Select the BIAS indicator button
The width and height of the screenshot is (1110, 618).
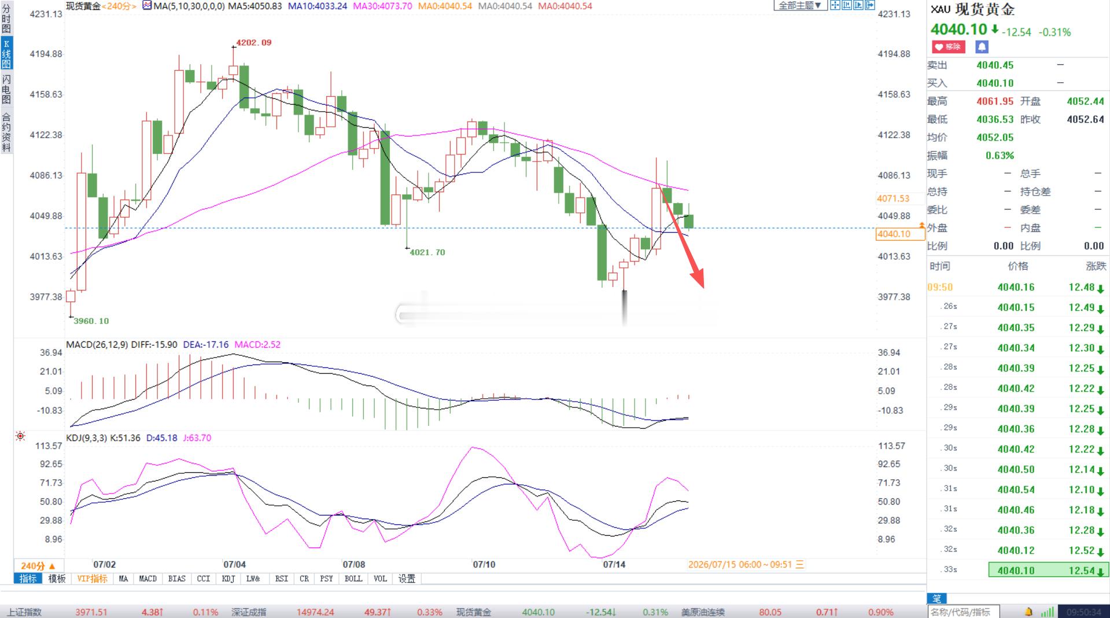point(176,579)
